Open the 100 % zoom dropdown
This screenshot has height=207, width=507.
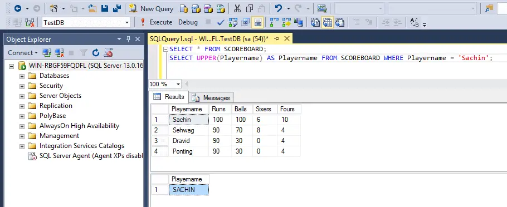[178, 84]
